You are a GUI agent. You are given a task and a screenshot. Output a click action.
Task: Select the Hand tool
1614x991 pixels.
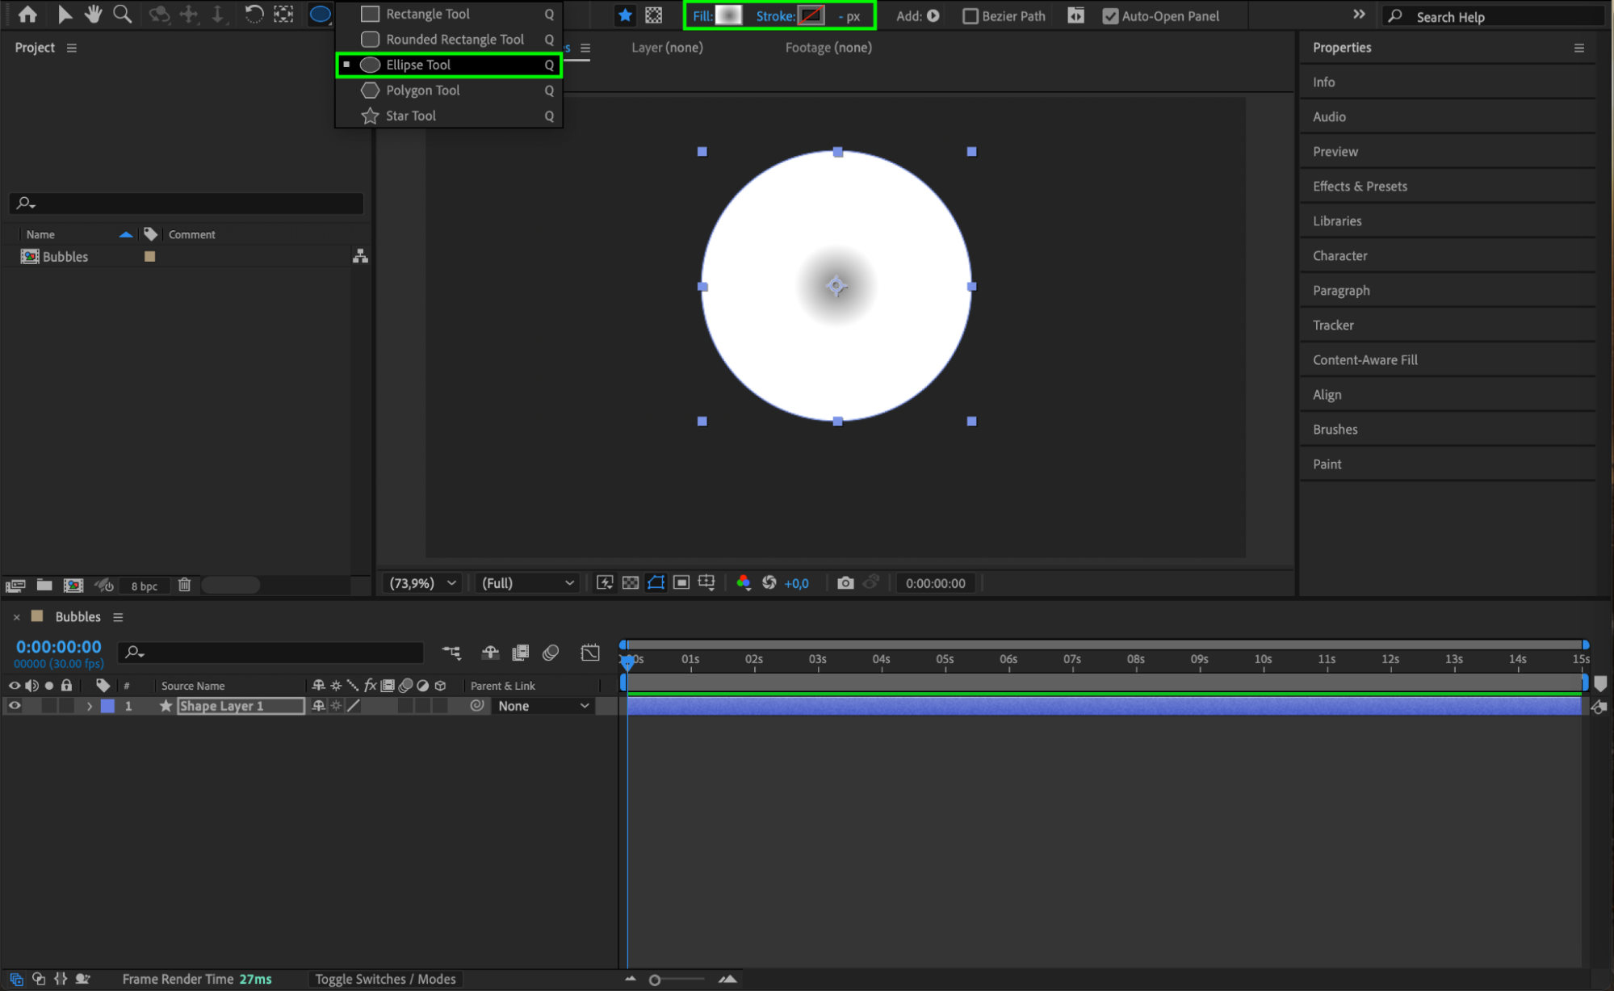click(93, 15)
